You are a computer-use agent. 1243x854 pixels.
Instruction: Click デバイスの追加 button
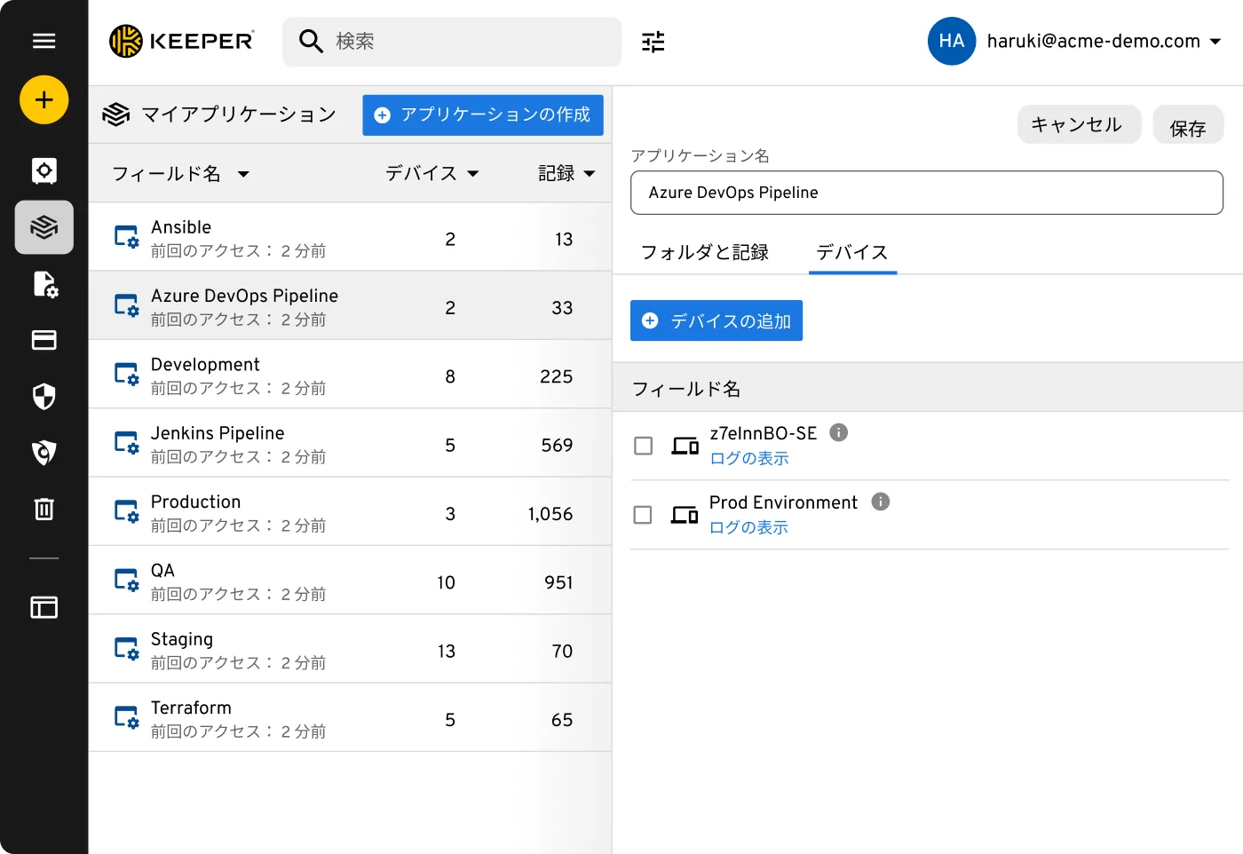click(717, 320)
